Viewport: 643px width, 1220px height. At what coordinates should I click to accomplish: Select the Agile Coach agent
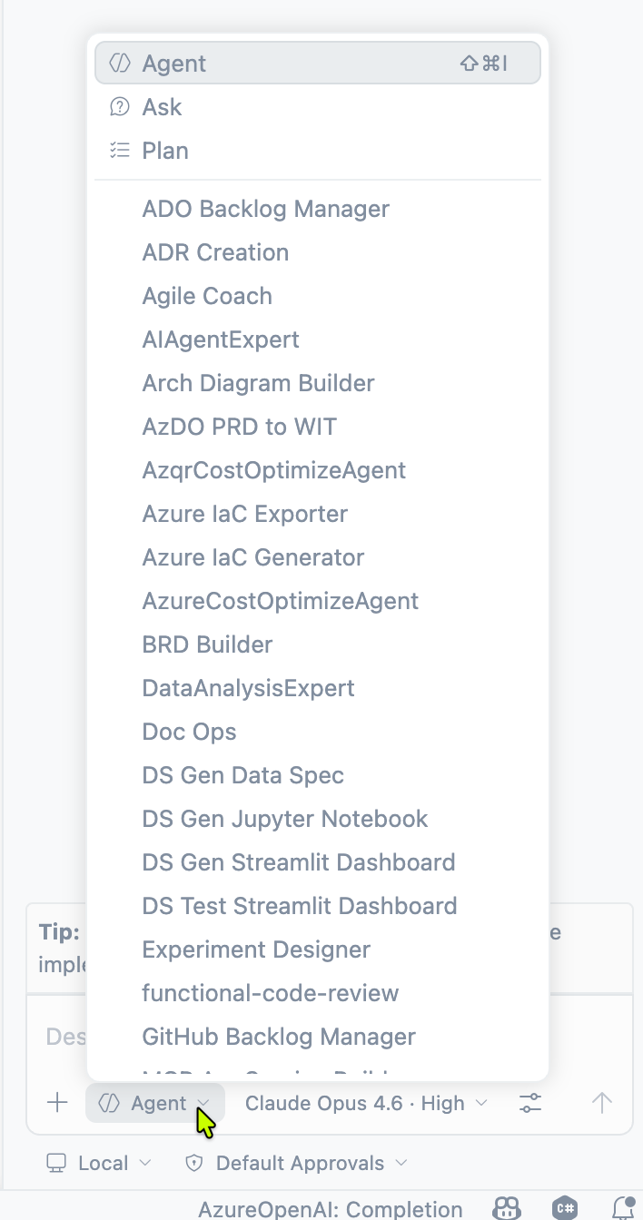tap(207, 296)
